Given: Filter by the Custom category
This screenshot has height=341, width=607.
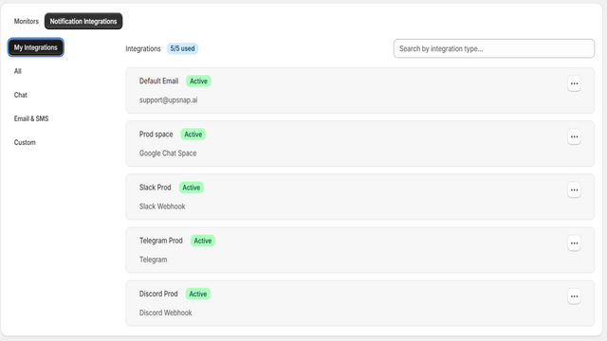Looking at the screenshot, I should (x=25, y=143).
